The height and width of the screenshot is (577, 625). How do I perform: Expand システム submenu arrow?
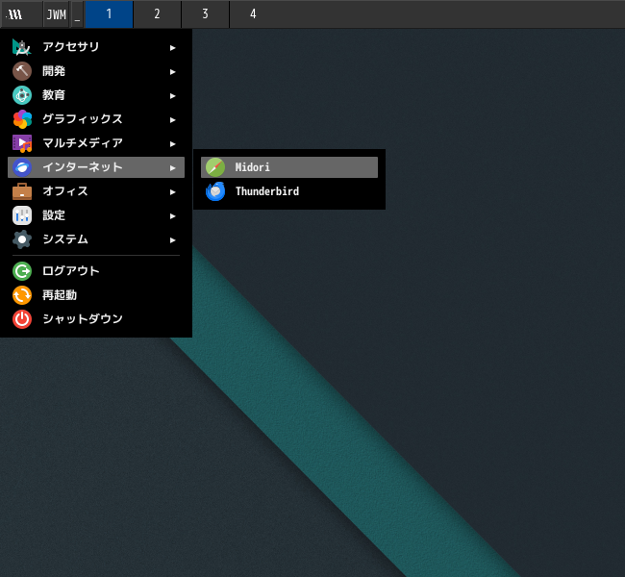(x=172, y=240)
